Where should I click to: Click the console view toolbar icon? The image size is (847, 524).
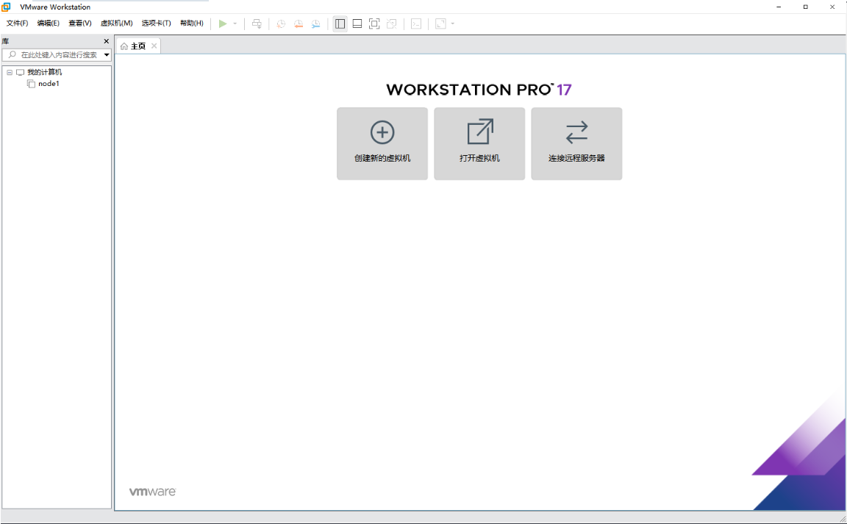(416, 24)
